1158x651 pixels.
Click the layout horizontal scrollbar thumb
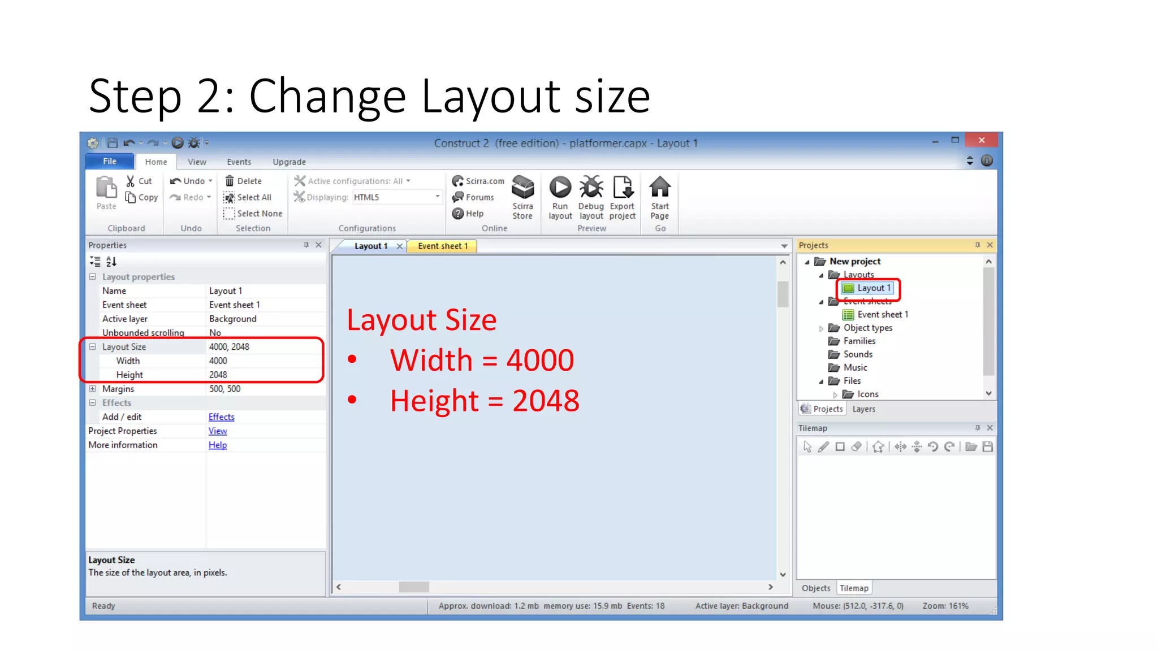coord(413,587)
